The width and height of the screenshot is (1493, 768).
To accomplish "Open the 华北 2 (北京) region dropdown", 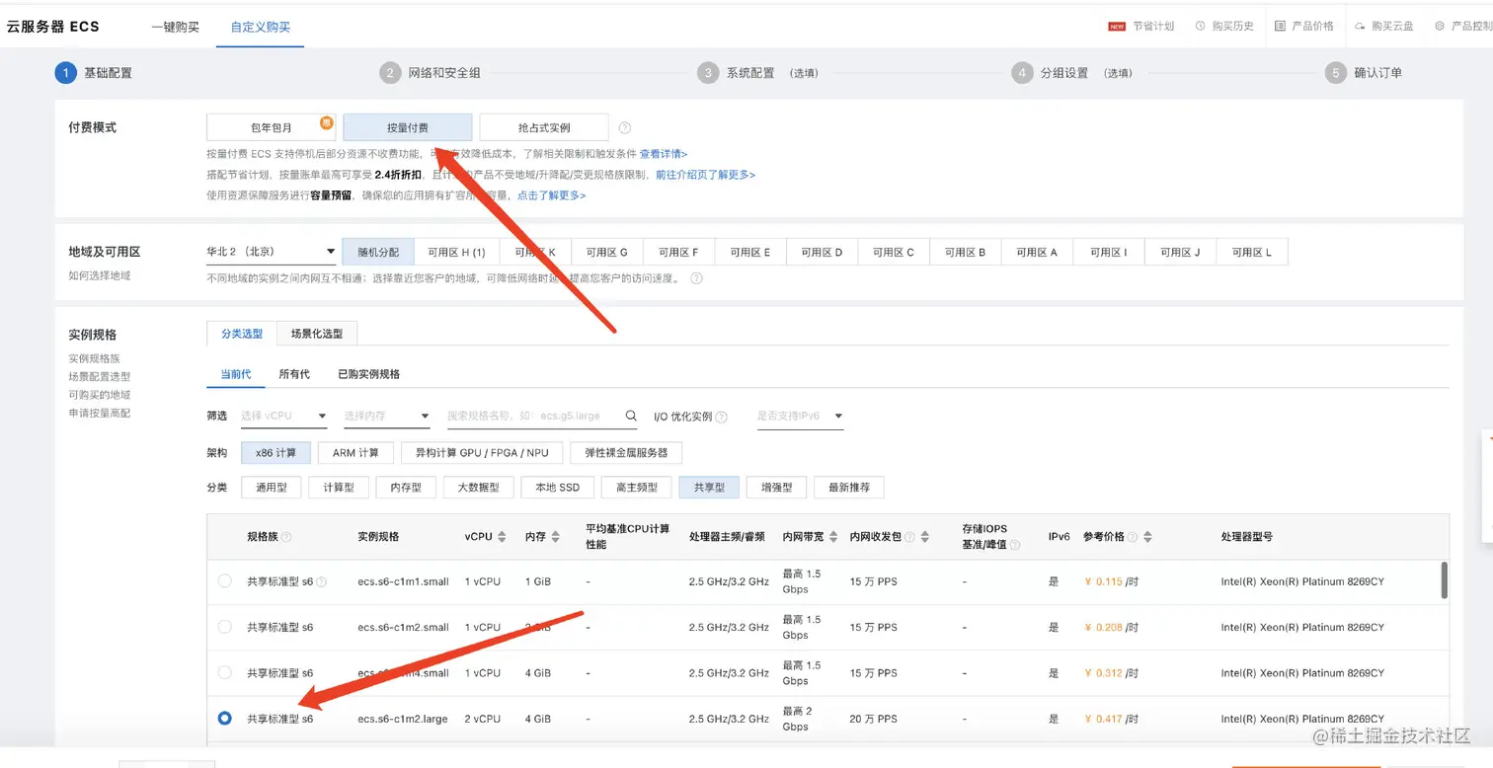I will coord(272,252).
